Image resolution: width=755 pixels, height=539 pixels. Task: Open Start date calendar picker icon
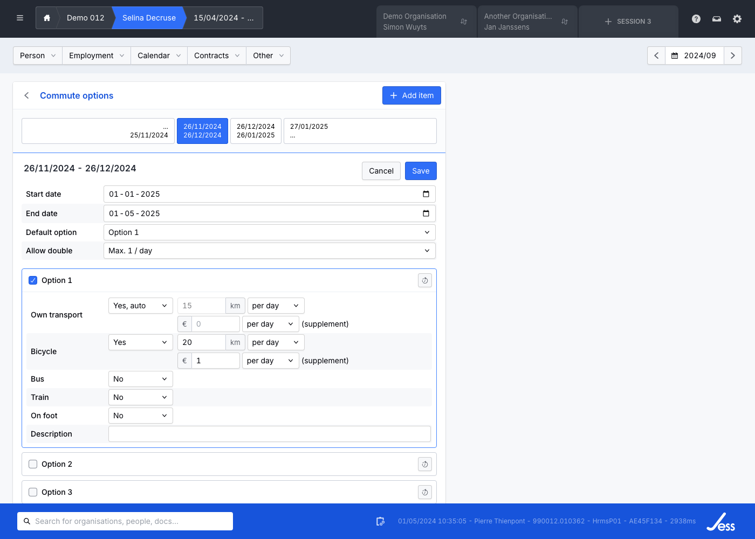pos(426,194)
